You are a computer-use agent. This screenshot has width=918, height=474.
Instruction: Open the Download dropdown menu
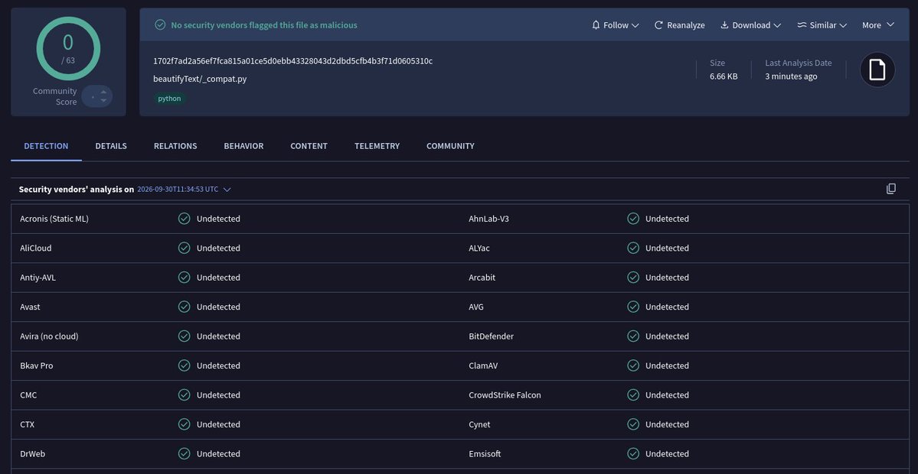pyautogui.click(x=750, y=25)
